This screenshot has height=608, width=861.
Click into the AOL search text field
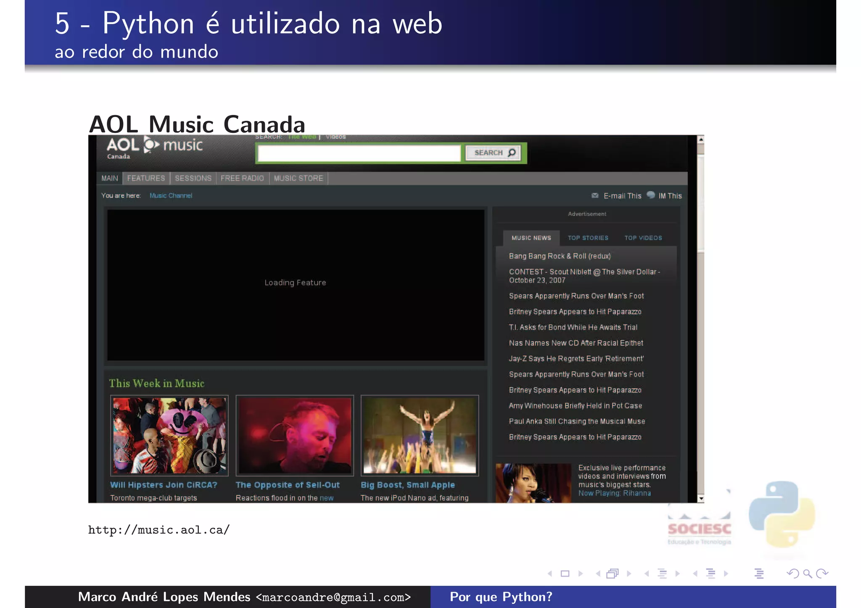click(x=359, y=153)
